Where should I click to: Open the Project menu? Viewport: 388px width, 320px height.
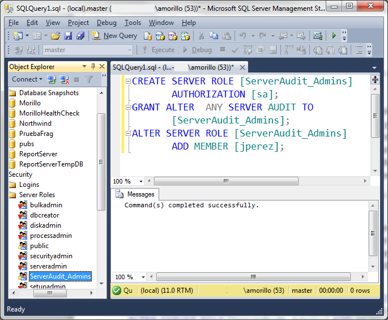78,23
